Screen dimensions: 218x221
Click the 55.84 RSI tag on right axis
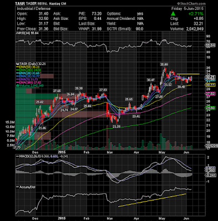tap(211, 45)
